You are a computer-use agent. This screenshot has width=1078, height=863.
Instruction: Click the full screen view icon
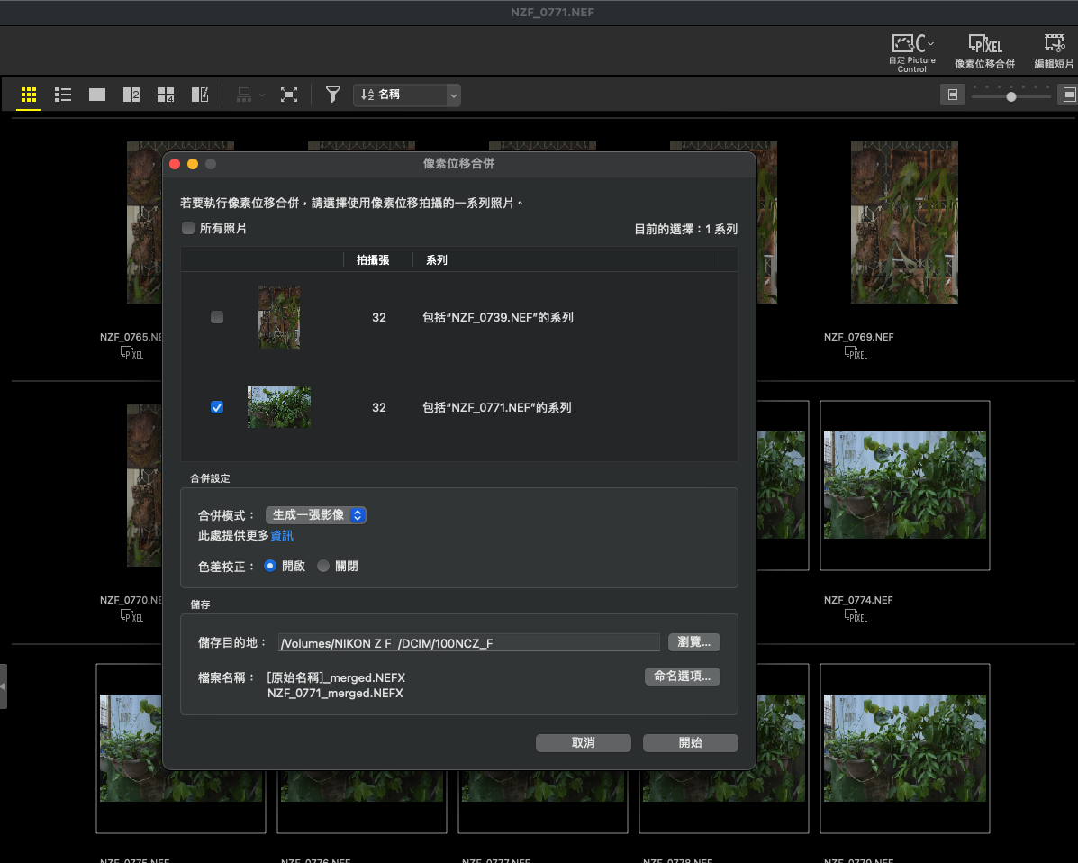coord(288,95)
